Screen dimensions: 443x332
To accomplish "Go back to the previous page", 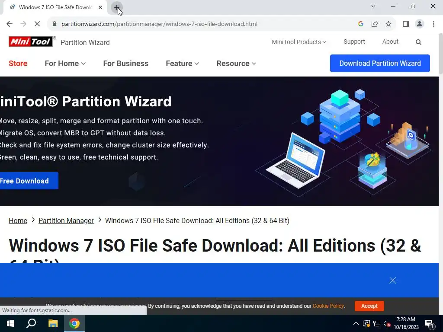I will (x=10, y=24).
